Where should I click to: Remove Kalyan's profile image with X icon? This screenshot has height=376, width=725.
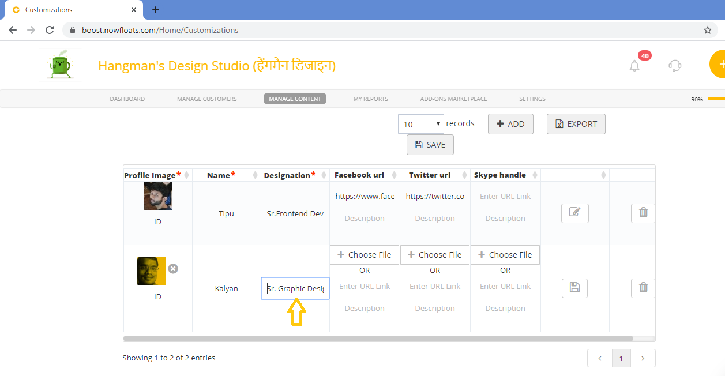pos(173,269)
